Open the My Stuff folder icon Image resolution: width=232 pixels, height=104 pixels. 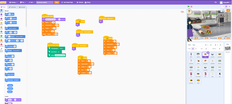(x=215, y=2)
